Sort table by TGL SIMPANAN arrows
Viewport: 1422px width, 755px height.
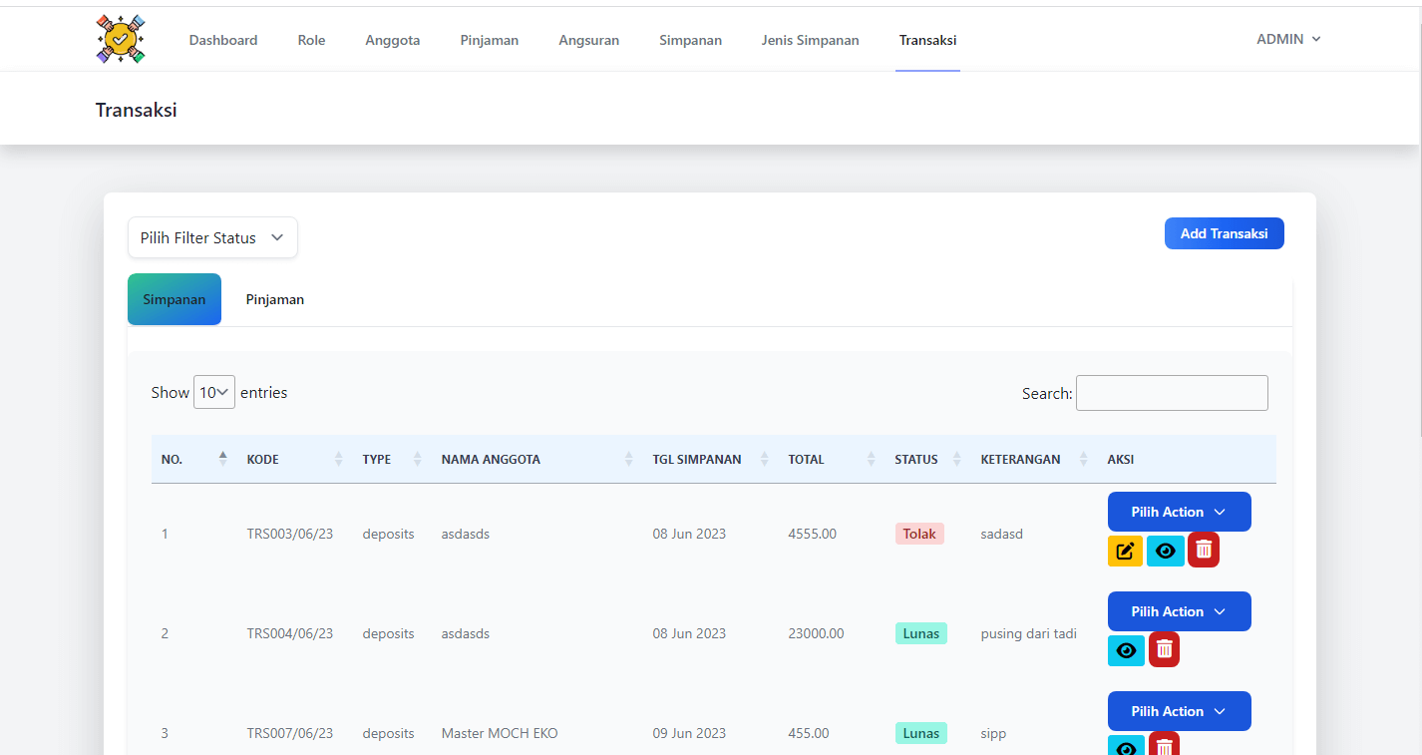764,459
